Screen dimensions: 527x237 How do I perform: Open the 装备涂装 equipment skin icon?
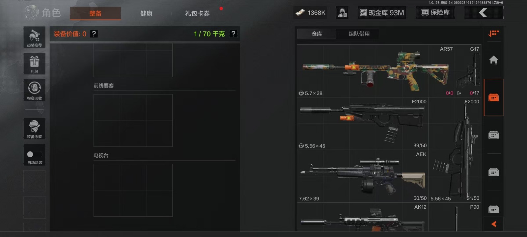34,129
